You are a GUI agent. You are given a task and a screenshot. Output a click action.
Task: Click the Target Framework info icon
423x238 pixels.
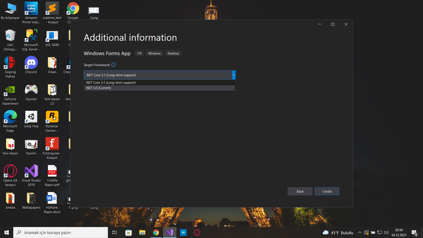click(113, 65)
